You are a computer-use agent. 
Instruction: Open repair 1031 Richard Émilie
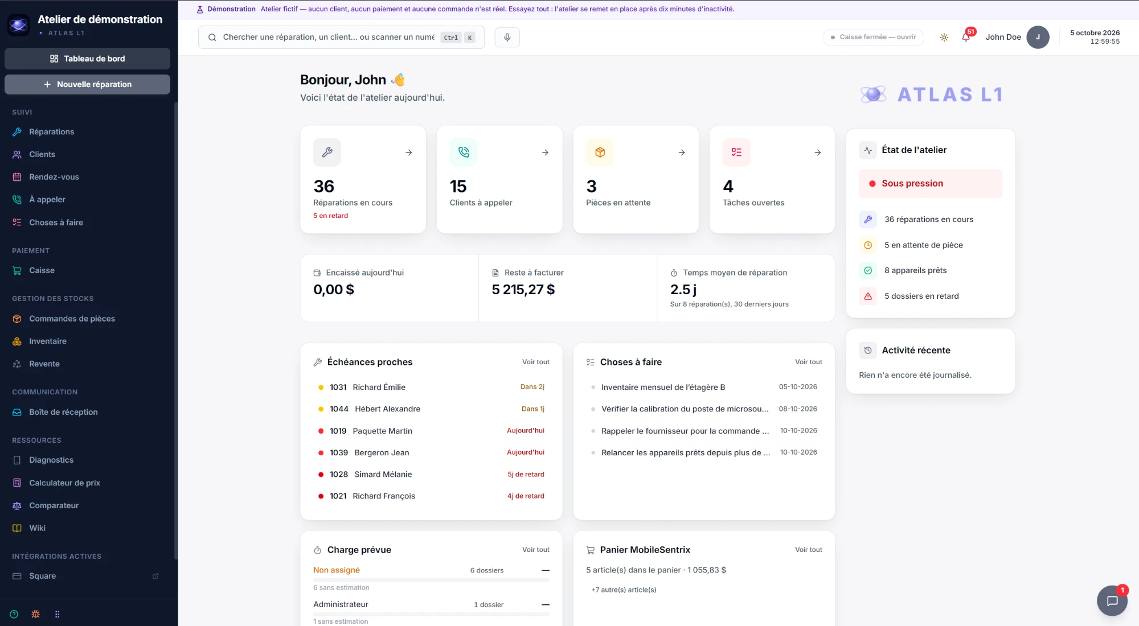pyautogui.click(x=431, y=387)
